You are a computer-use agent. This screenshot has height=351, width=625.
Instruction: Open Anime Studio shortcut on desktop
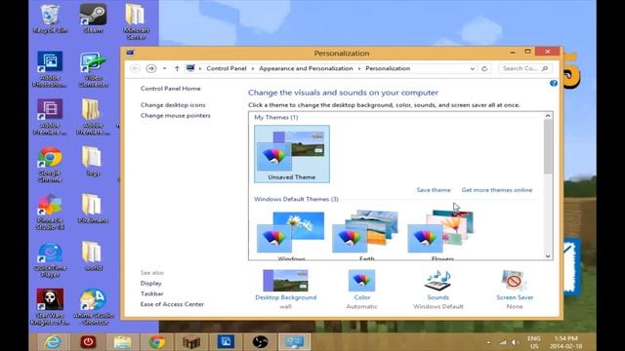click(x=93, y=307)
